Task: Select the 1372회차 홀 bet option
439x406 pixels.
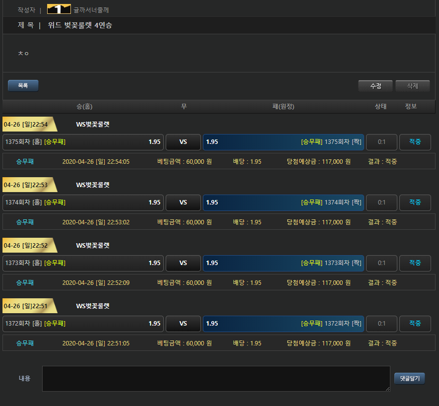Action: coord(83,324)
